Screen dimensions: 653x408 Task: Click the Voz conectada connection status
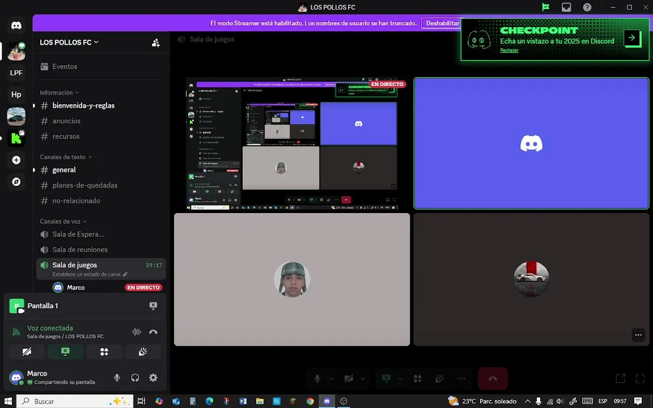click(x=50, y=328)
